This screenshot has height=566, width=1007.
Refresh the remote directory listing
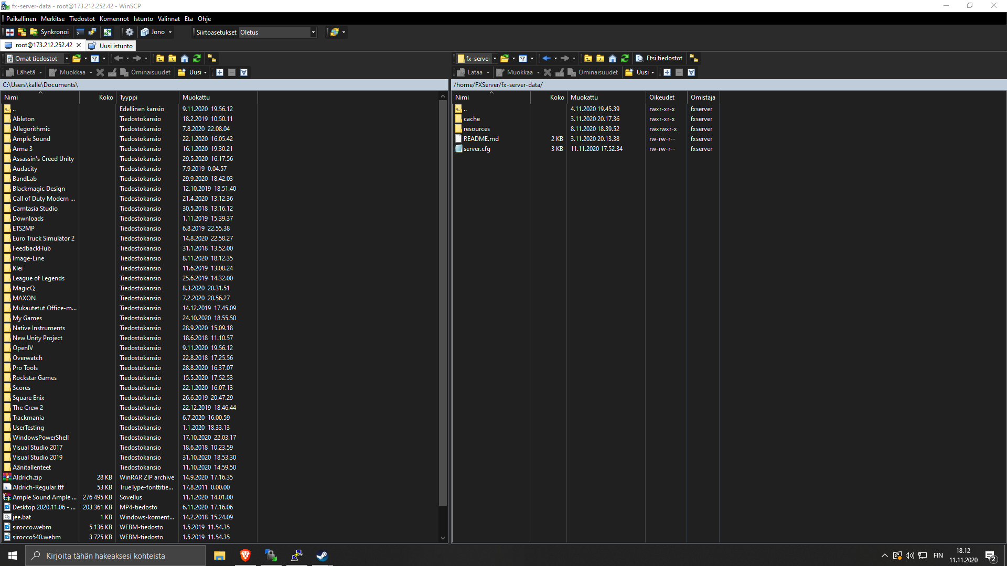625,58
